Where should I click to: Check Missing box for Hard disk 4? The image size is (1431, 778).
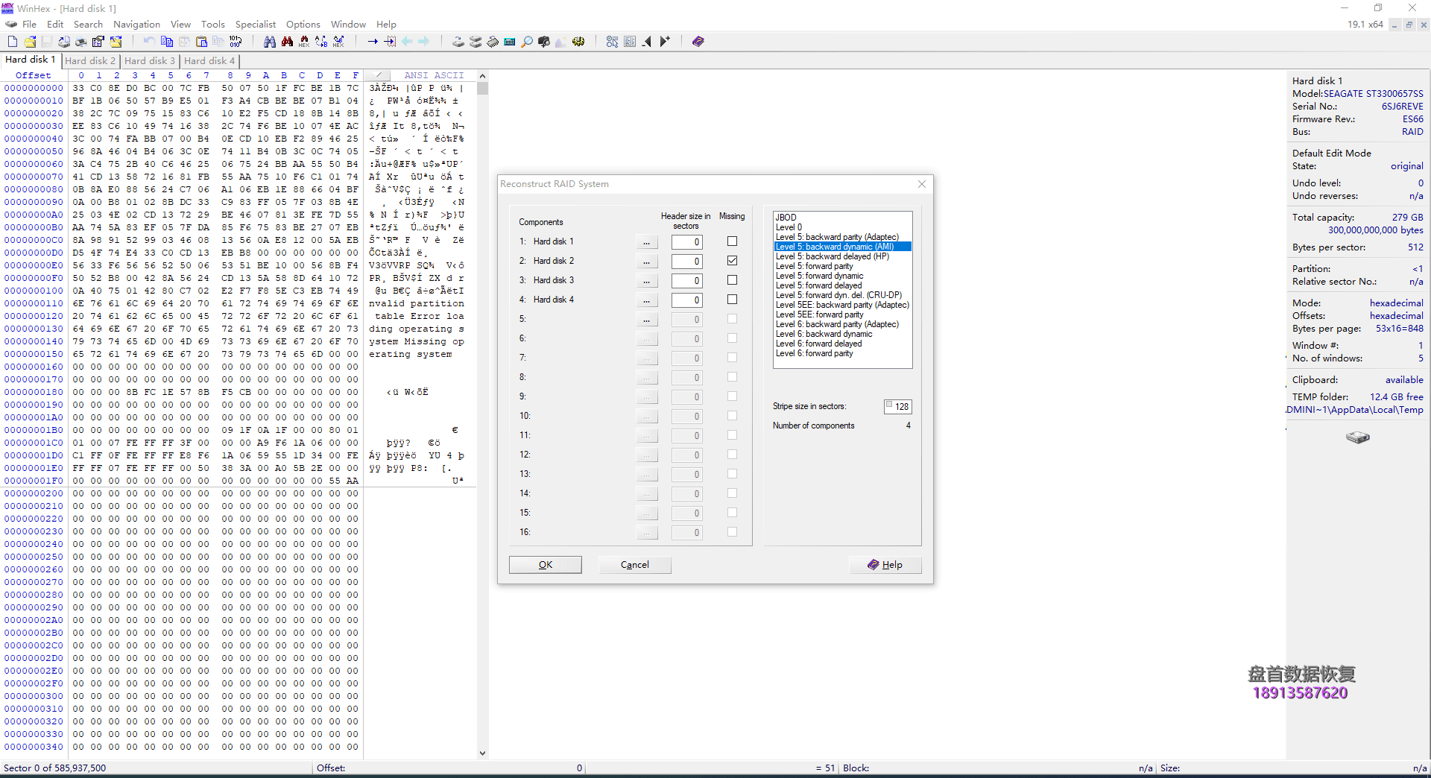coord(732,300)
